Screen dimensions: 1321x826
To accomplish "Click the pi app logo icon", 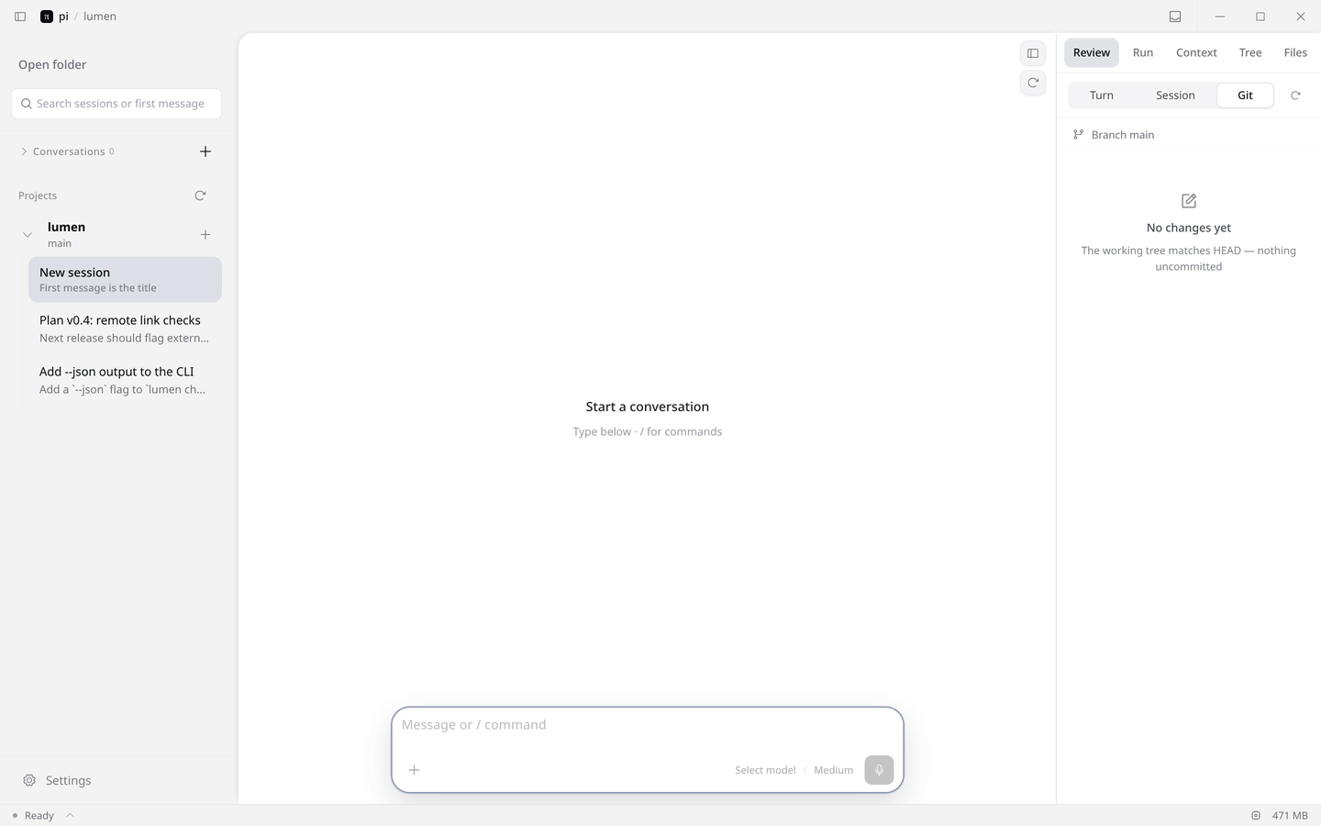I will pos(47,17).
